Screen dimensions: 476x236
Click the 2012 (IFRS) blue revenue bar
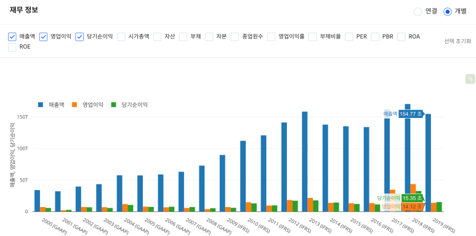click(x=284, y=167)
